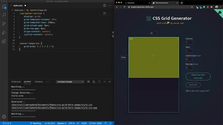Show more panel tabs via ellipsis
Image resolution: width=223 pixels, height=125 pixels.
click(x=48, y=82)
